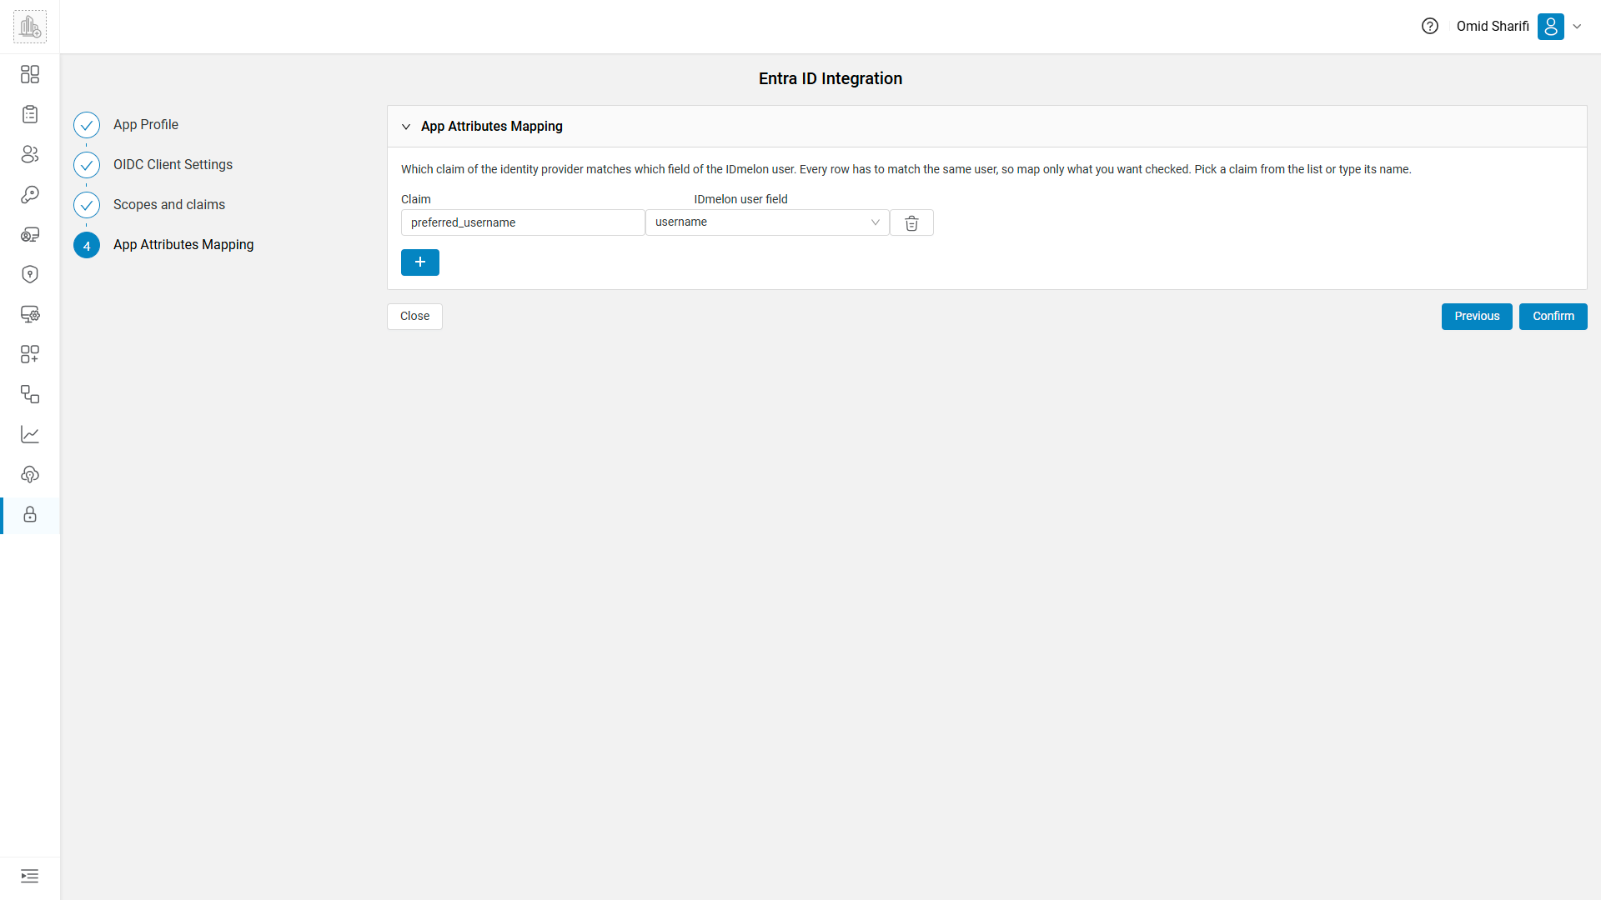Screen dimensions: 1601x900
Task: Open the monitor with gear icon in sidebar
Action: point(30,314)
